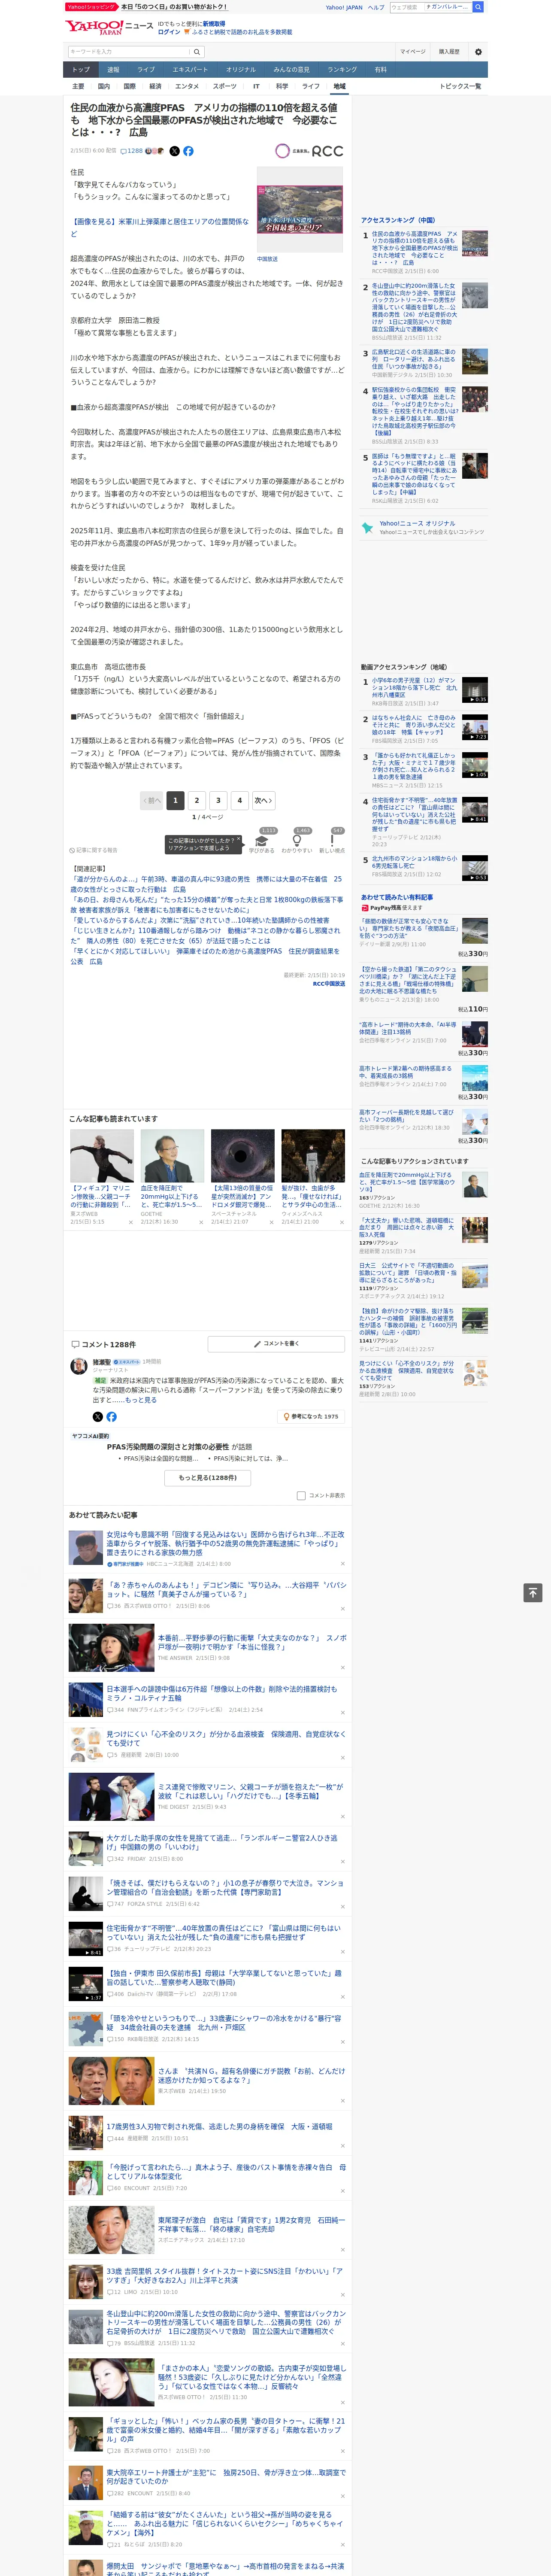Open the 購入履歴 link

449,52
